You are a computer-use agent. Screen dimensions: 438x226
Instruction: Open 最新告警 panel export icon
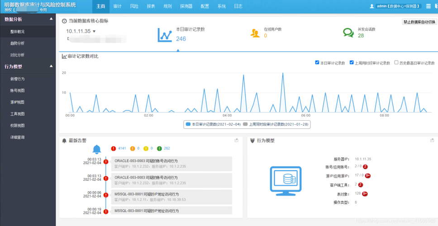(236, 140)
